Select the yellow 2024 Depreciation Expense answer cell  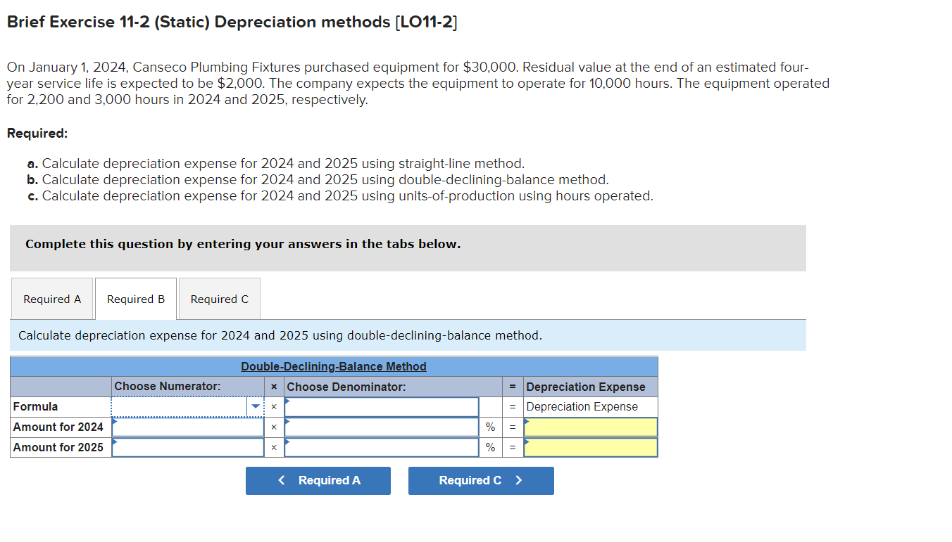click(590, 427)
